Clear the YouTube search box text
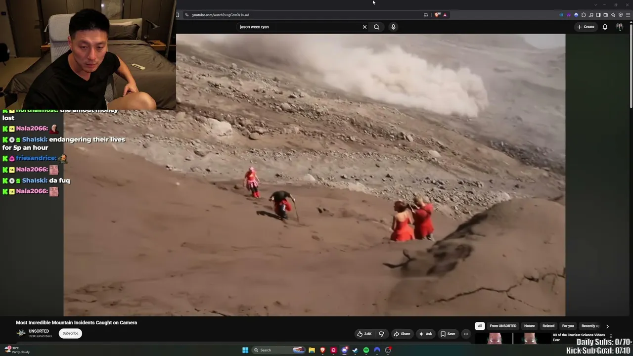Image resolution: width=633 pixels, height=356 pixels. point(364,27)
